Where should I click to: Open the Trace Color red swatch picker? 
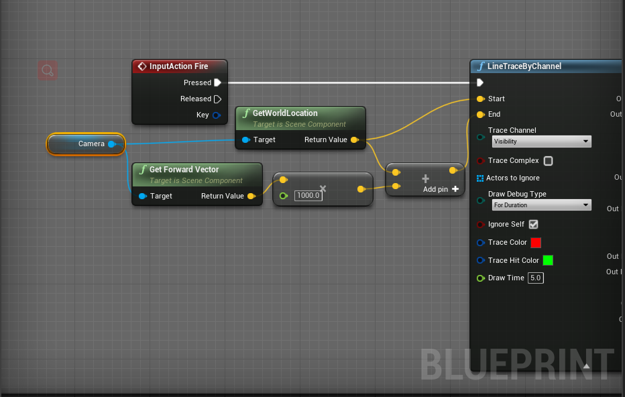[x=535, y=242]
